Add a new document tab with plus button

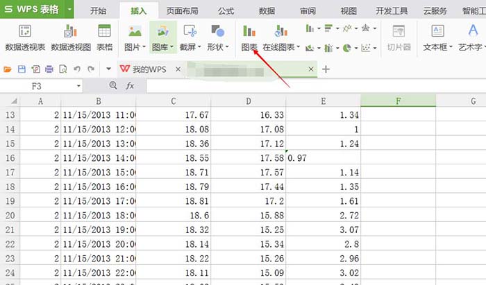pos(326,69)
